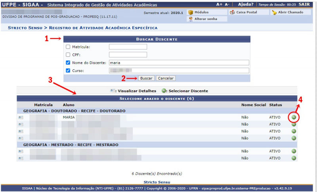This screenshot has height=192, width=317.
Task: Click the Nome do Discente field containing maria
Action: 179,63
